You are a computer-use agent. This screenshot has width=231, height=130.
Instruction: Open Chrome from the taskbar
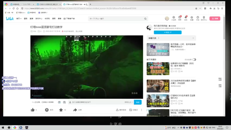pyautogui.click(x=15, y=127)
